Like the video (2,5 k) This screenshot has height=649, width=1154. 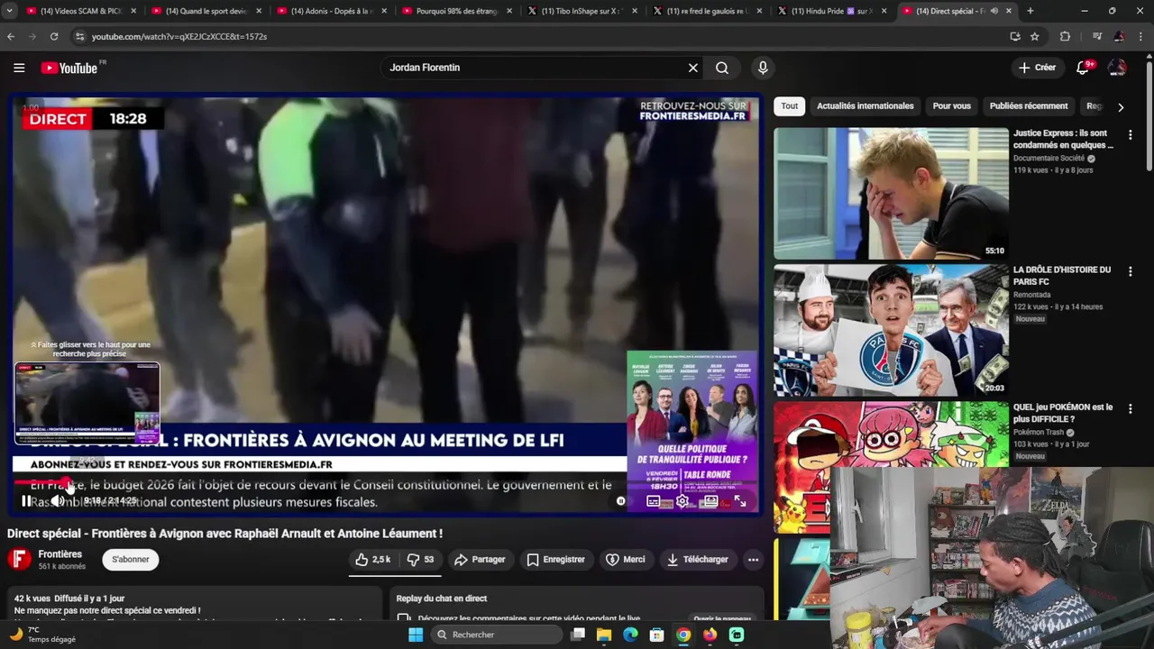click(x=373, y=560)
